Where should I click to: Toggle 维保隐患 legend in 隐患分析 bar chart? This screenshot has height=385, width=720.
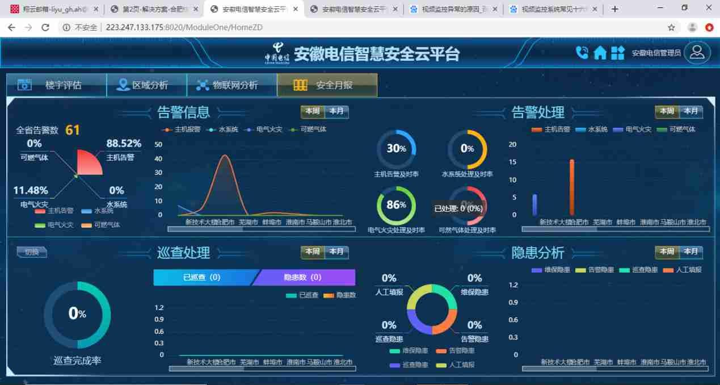(551, 270)
